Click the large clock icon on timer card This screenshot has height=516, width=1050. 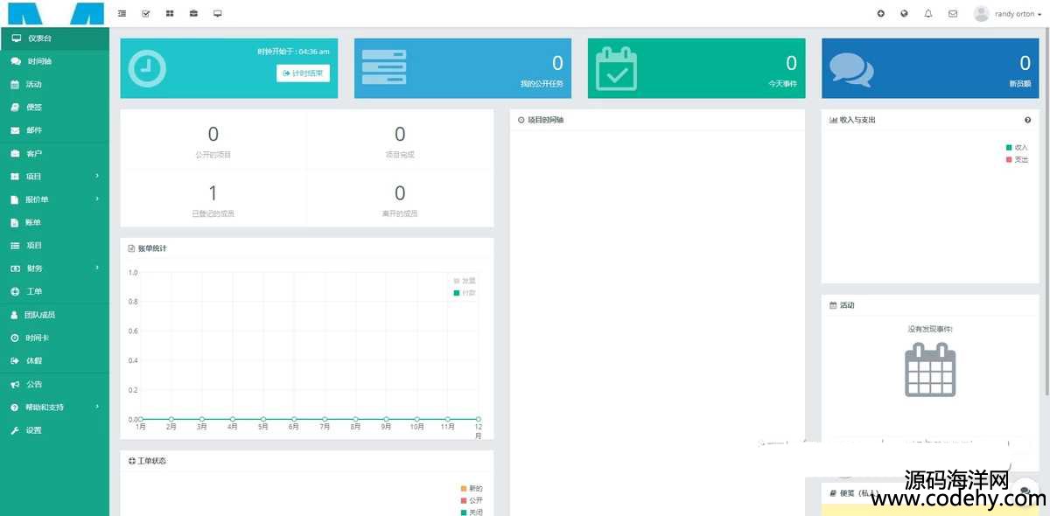pos(147,68)
